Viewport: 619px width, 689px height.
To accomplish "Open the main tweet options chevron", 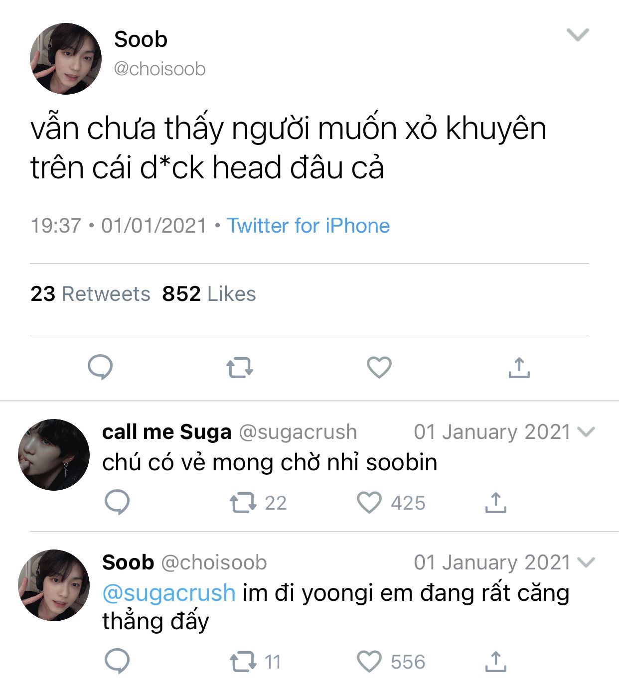I will 578,35.
